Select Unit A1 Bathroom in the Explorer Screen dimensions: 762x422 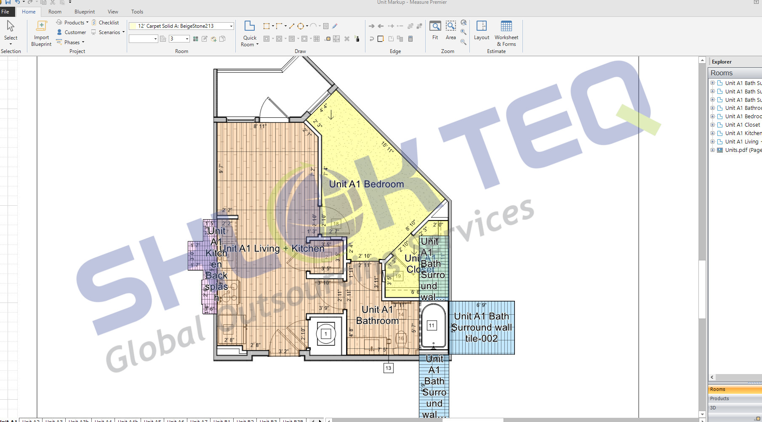pyautogui.click(x=743, y=108)
